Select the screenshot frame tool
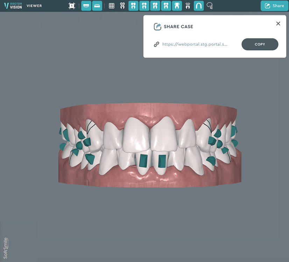This screenshot has width=289, height=262. click(72, 6)
